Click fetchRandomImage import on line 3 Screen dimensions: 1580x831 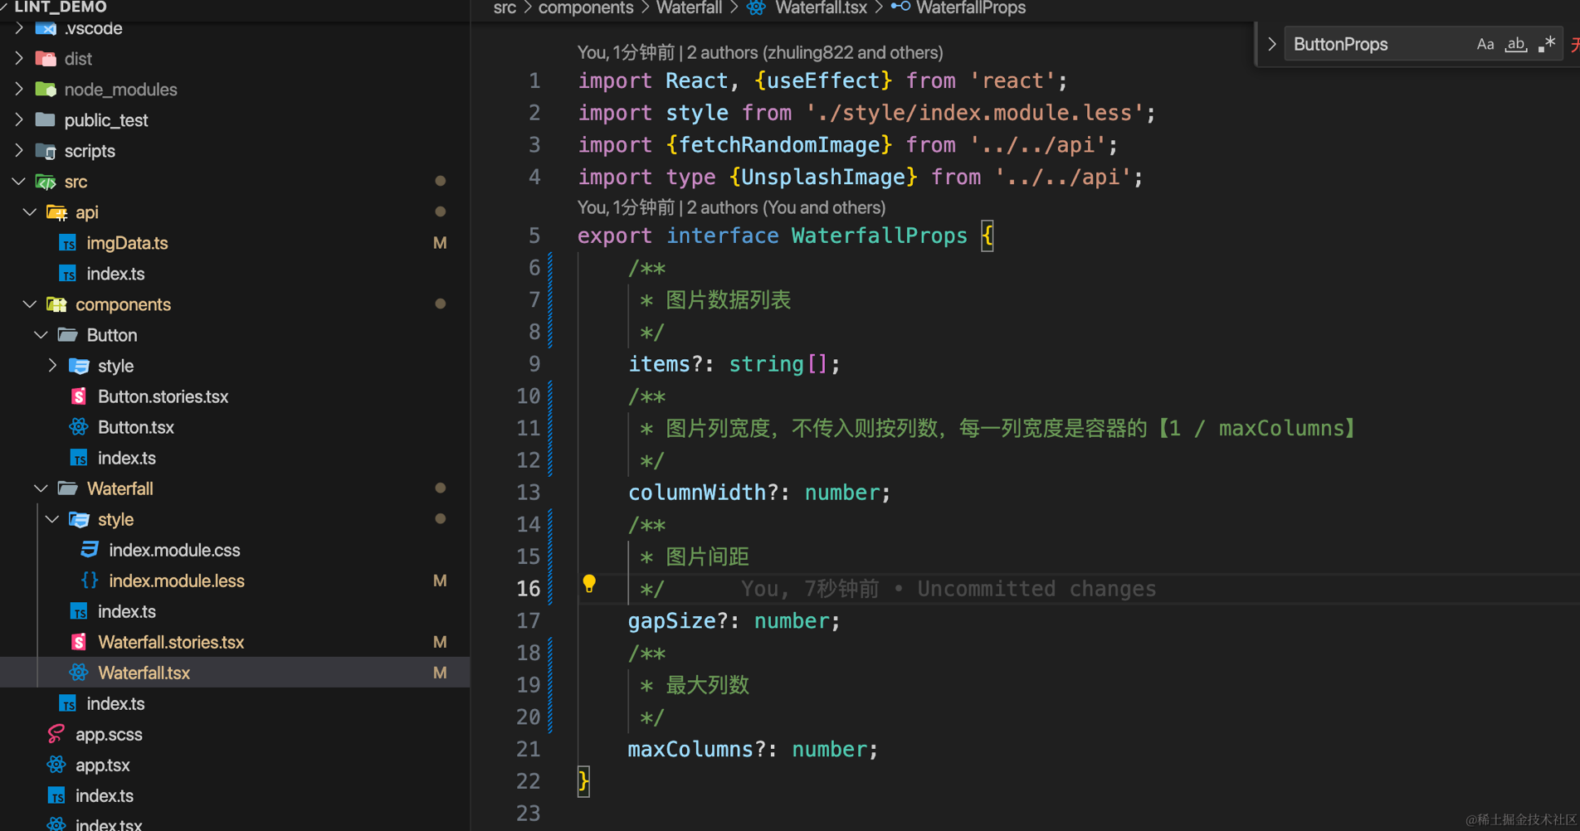tap(779, 145)
